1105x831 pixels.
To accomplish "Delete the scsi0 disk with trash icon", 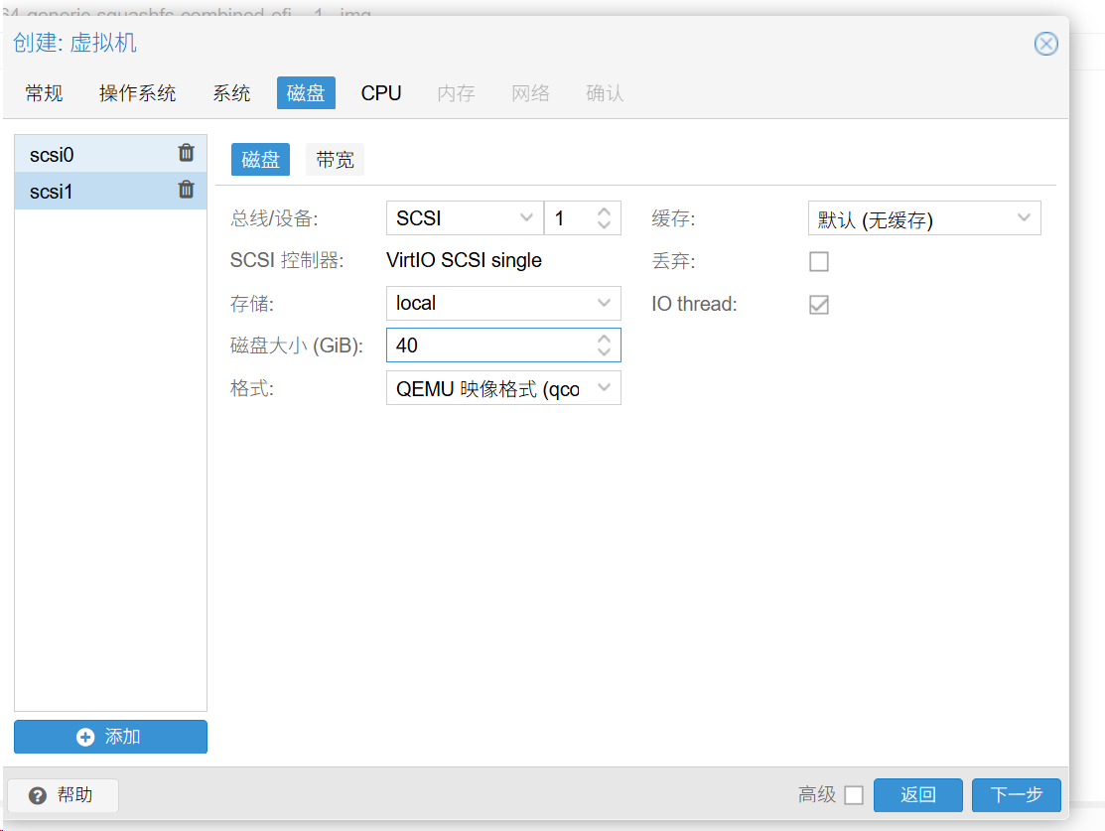I will coord(186,153).
